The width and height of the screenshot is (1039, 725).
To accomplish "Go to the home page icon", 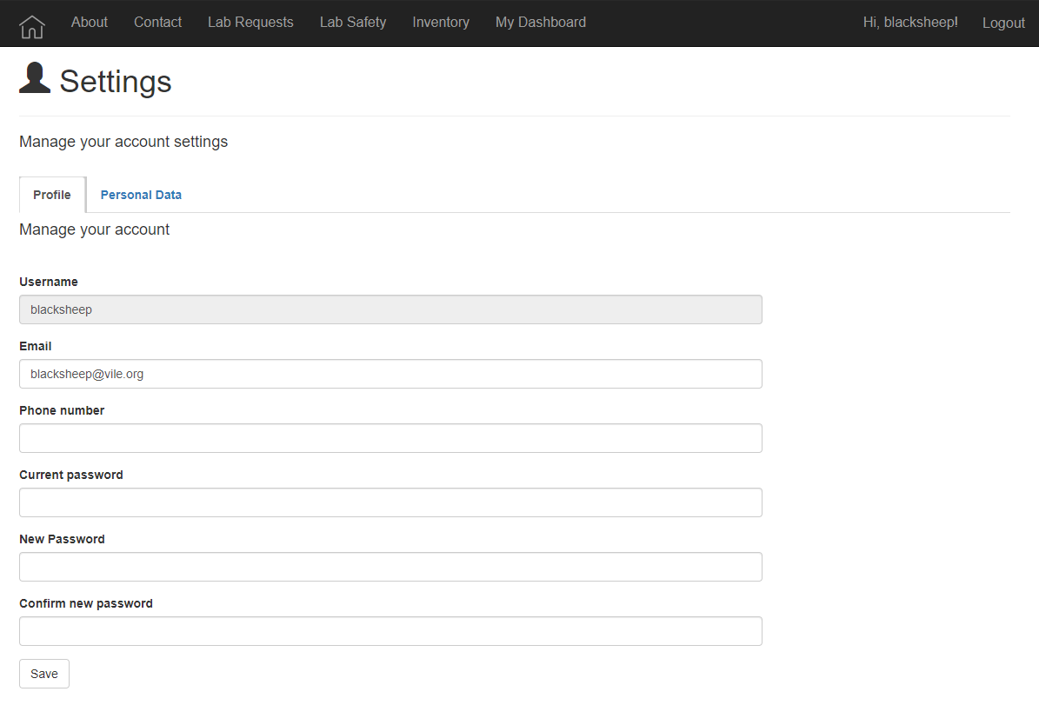I will [32, 26].
